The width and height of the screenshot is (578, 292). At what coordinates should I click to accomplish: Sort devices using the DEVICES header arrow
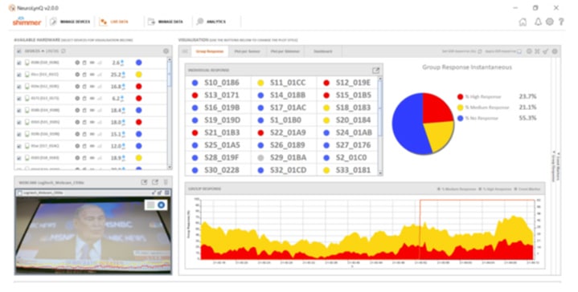[x=43, y=51]
